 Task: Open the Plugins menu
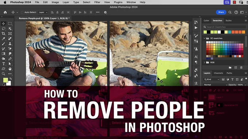[x=118, y=2]
